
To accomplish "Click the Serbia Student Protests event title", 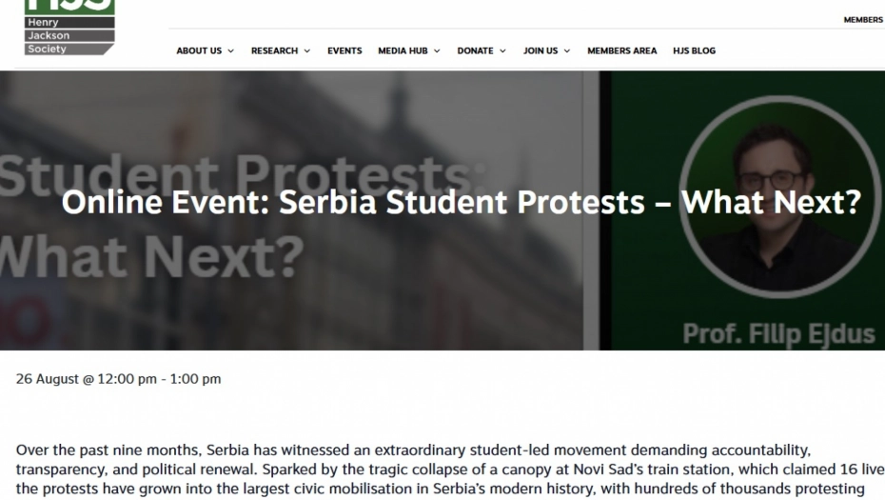I will (x=461, y=203).
